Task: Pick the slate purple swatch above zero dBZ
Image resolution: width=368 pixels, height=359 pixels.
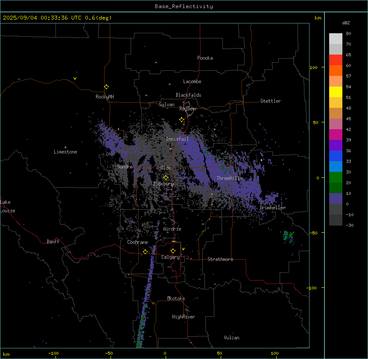Action: tap(336, 199)
